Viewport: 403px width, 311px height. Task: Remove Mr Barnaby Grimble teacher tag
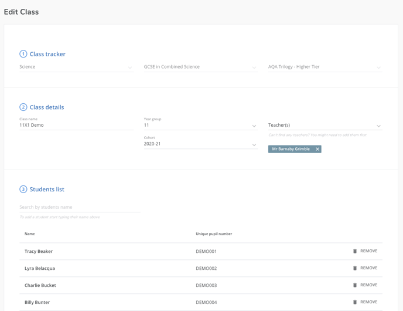tap(317, 149)
